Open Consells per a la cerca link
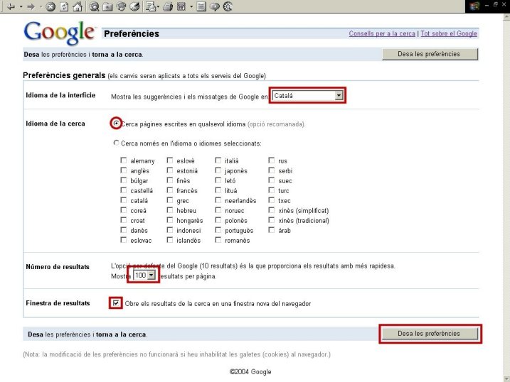This screenshot has width=510, height=382. tap(382, 33)
